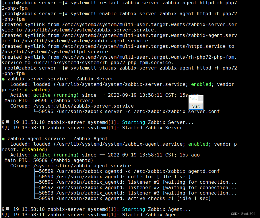Click the green 'active (running)' text under zabbix-server

[56, 95]
